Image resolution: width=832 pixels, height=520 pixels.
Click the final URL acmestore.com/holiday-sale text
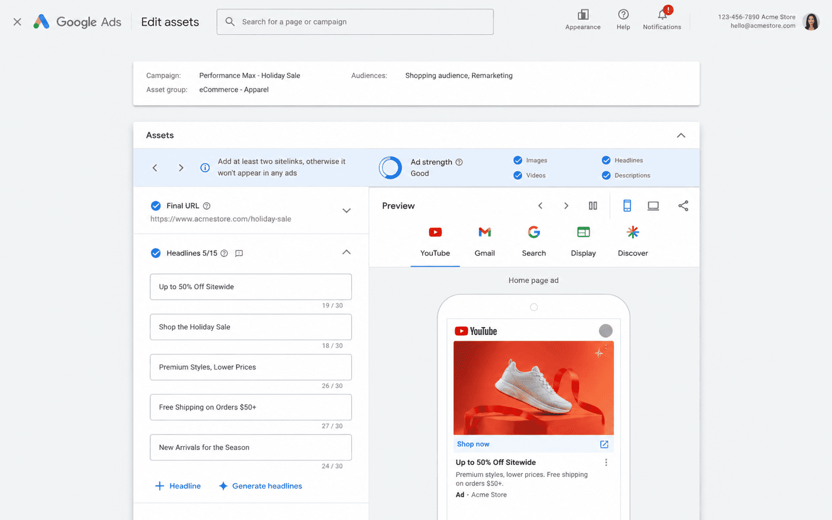click(x=221, y=219)
